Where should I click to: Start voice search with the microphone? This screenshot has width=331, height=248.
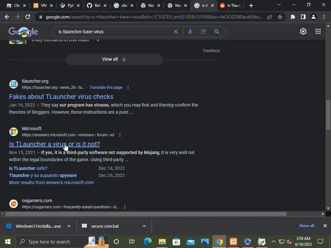190,32
